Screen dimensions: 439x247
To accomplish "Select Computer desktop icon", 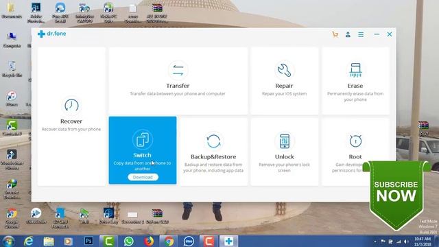I will point(12,40).
